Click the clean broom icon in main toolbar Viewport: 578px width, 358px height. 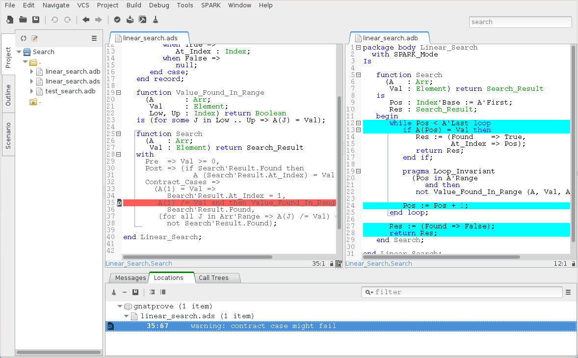[x=156, y=20]
